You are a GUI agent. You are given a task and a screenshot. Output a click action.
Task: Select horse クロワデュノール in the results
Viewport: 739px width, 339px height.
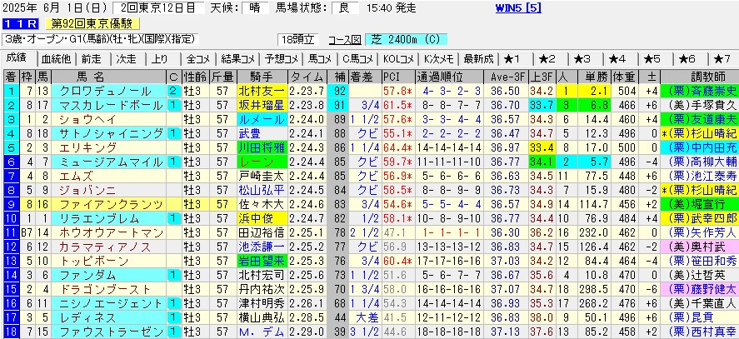[x=88, y=90]
